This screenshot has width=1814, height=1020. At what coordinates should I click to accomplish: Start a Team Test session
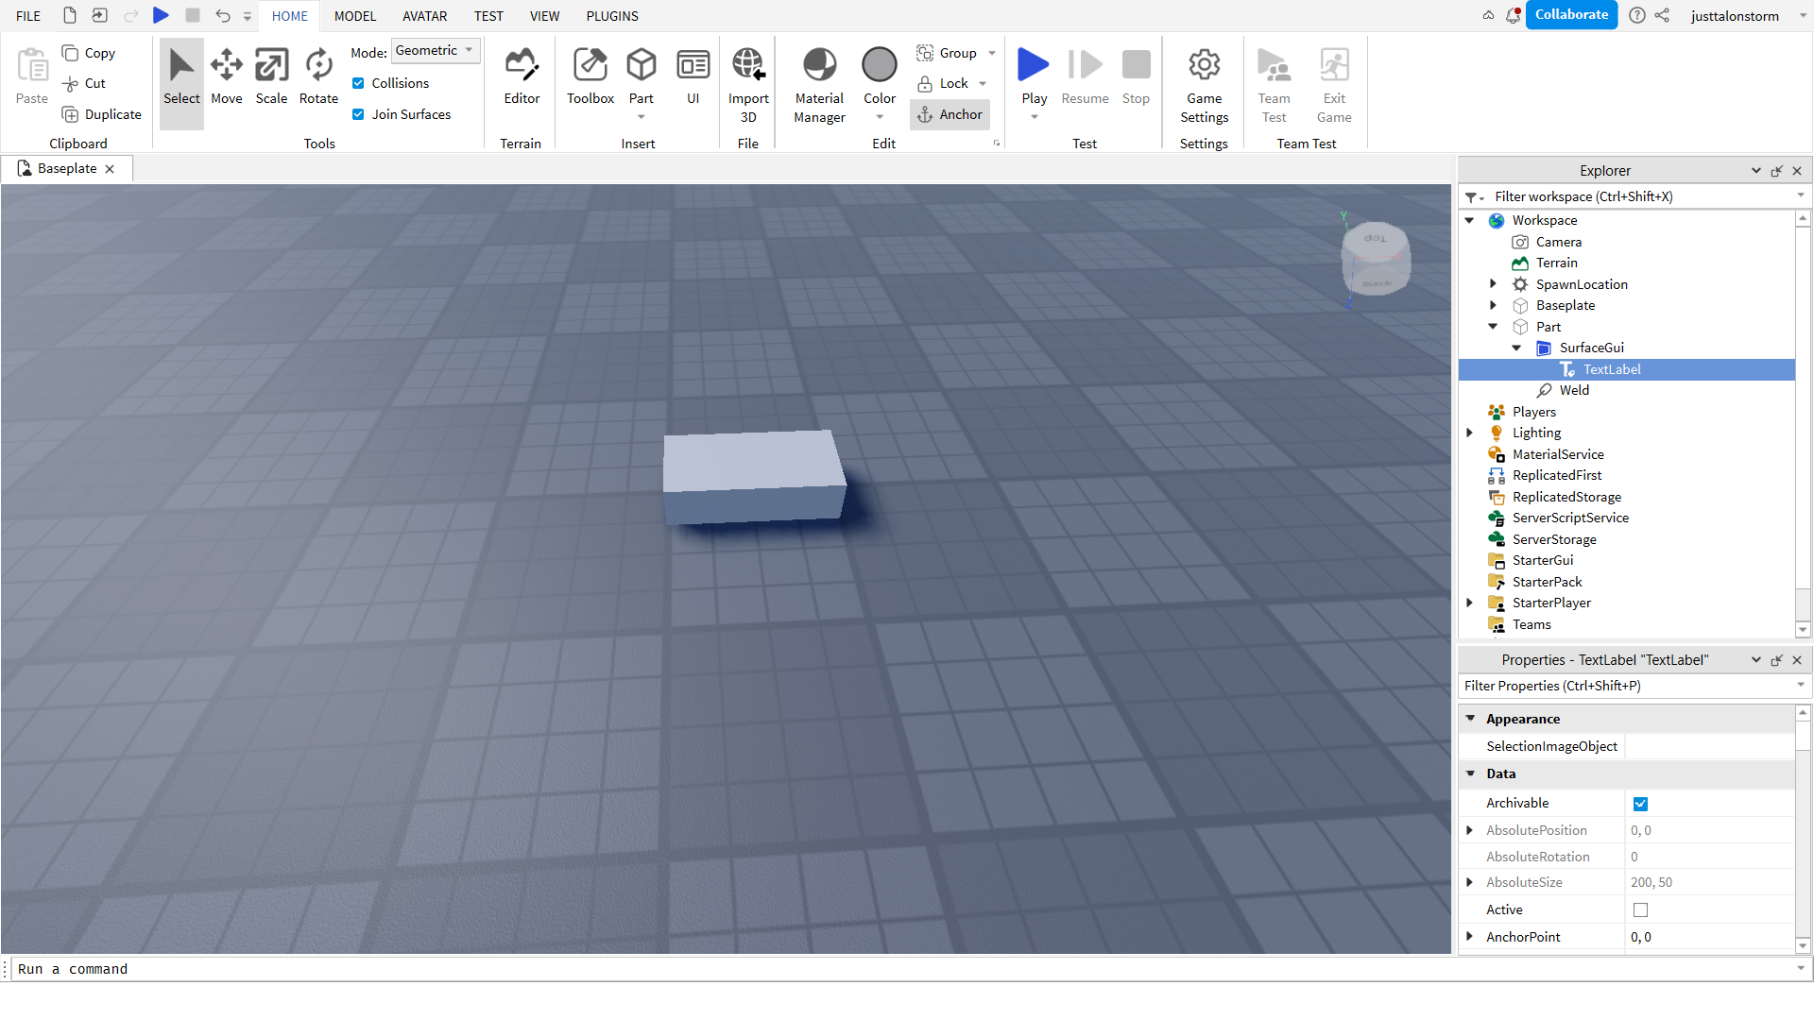click(1274, 80)
